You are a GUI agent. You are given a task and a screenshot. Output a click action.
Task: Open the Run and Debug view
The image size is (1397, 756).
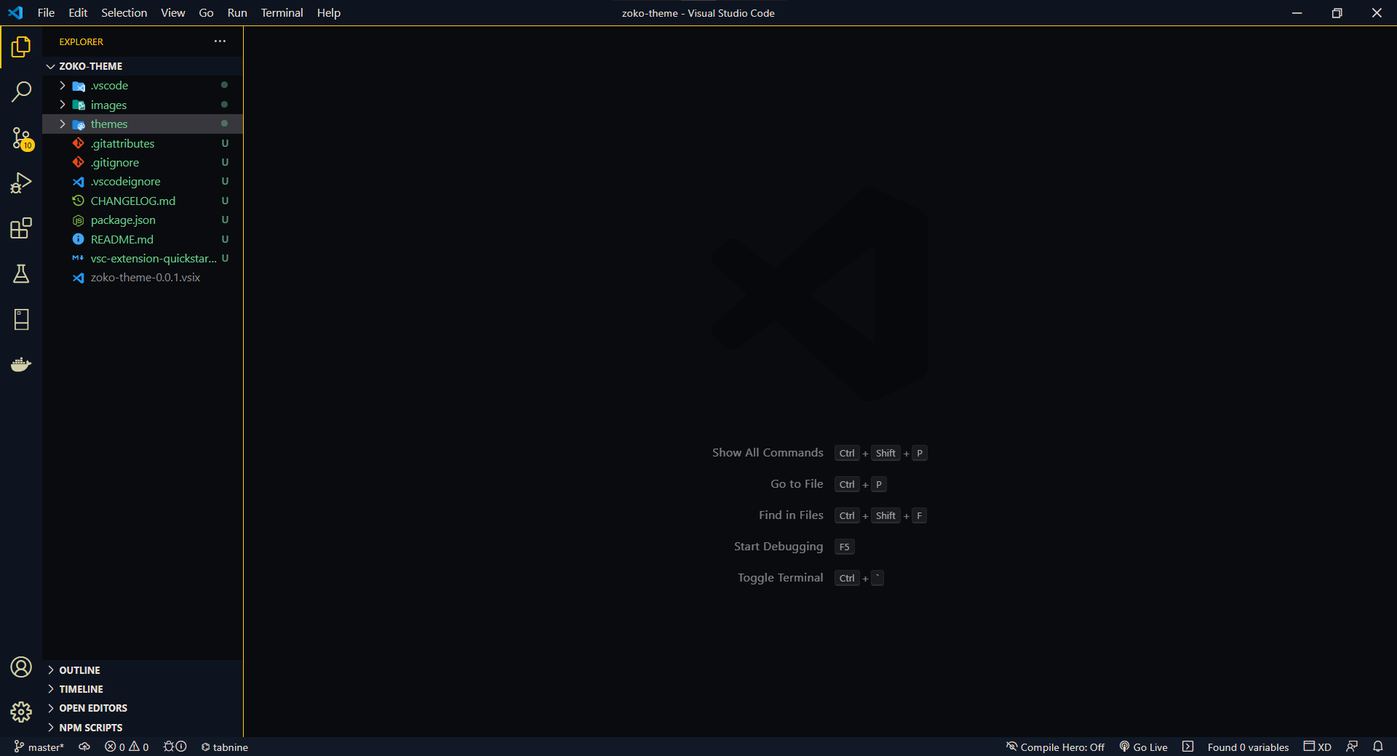click(21, 183)
